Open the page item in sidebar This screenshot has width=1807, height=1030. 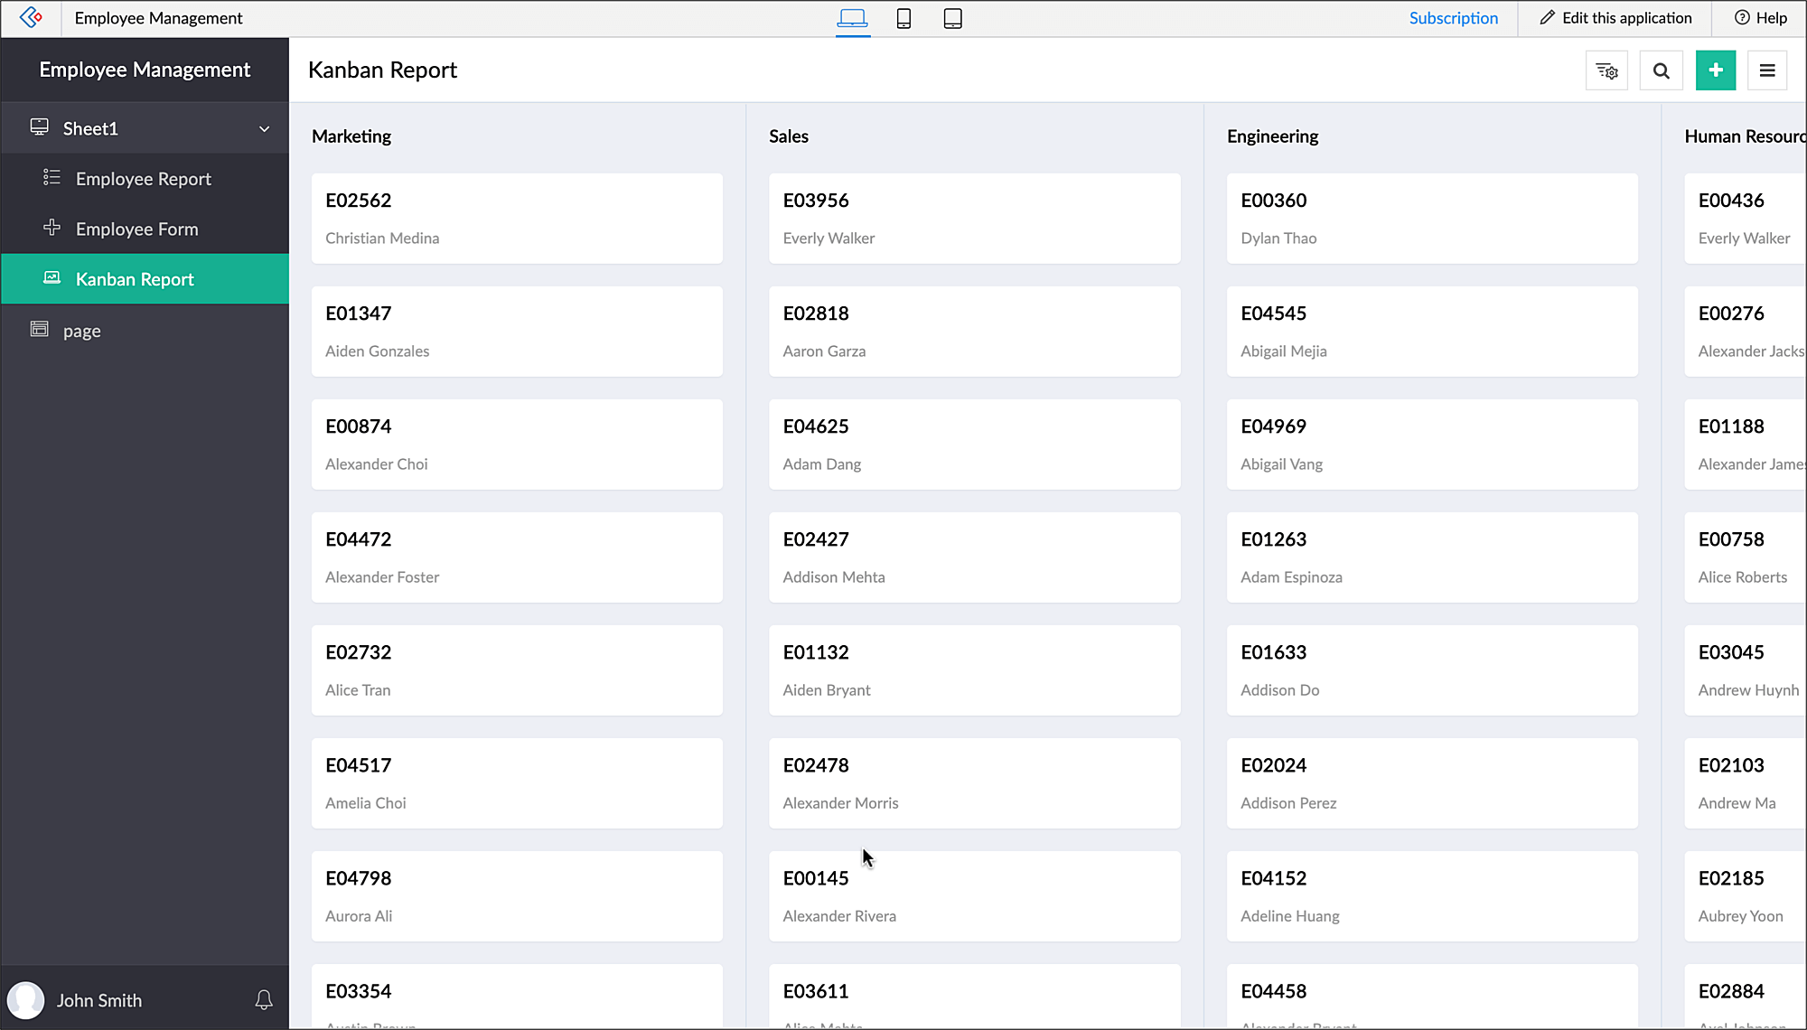click(81, 331)
